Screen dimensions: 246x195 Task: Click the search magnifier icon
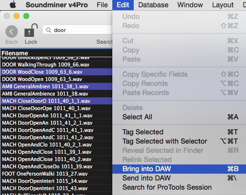coord(49,30)
